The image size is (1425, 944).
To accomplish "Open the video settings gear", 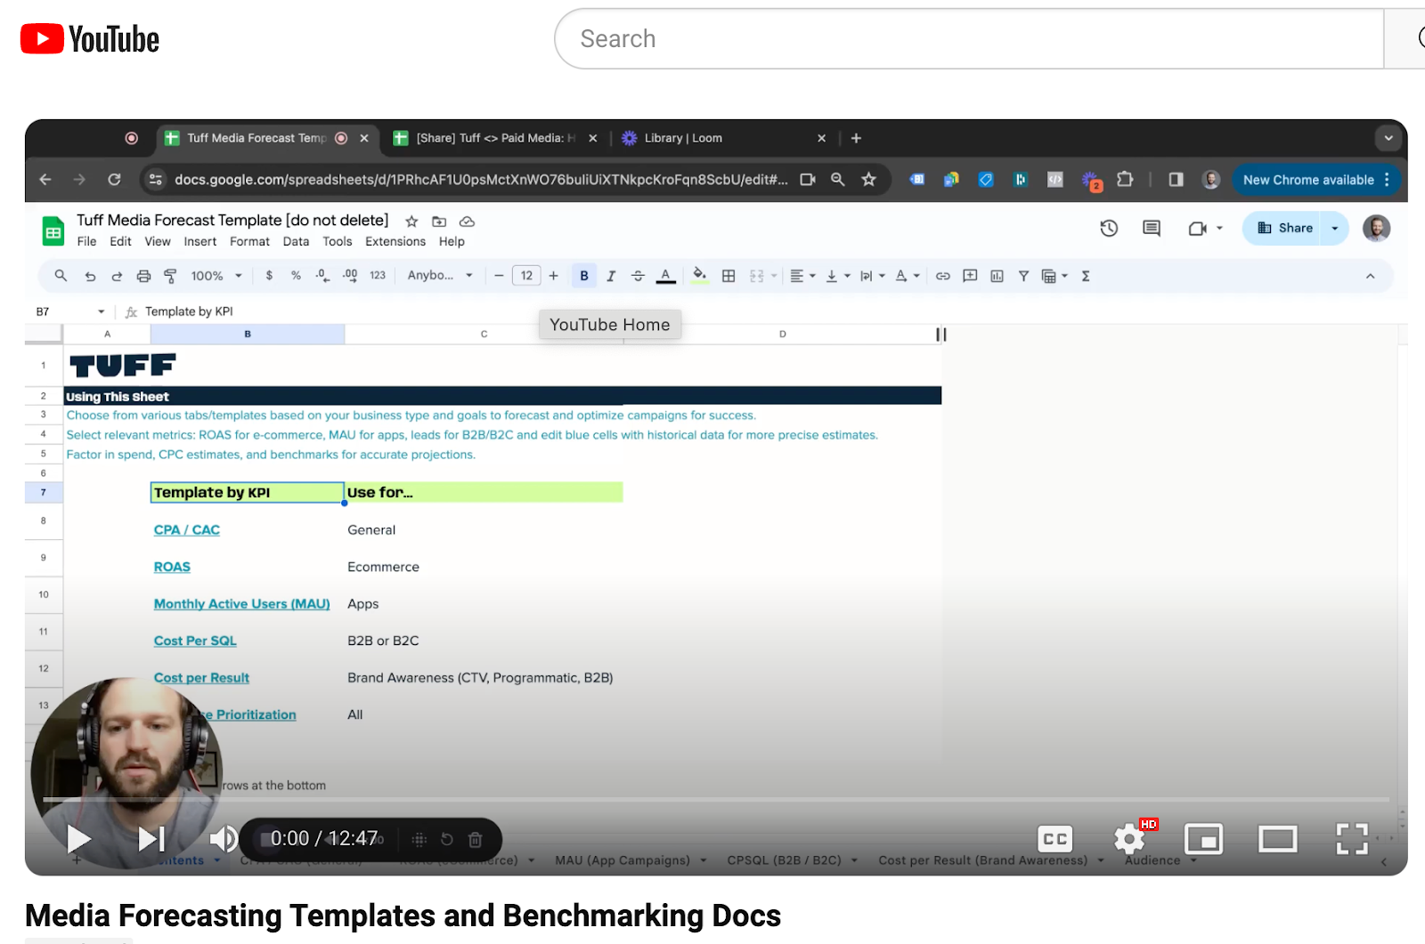I will point(1129,838).
